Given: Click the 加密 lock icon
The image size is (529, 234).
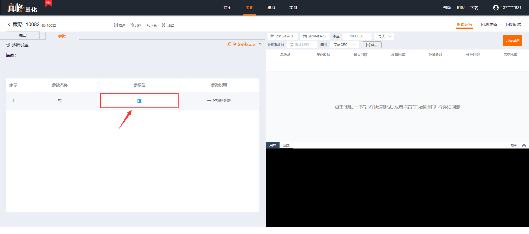Looking at the screenshot, I should click(163, 25).
